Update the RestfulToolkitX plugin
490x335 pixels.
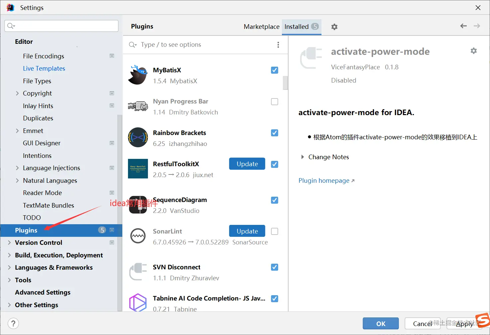tap(247, 164)
